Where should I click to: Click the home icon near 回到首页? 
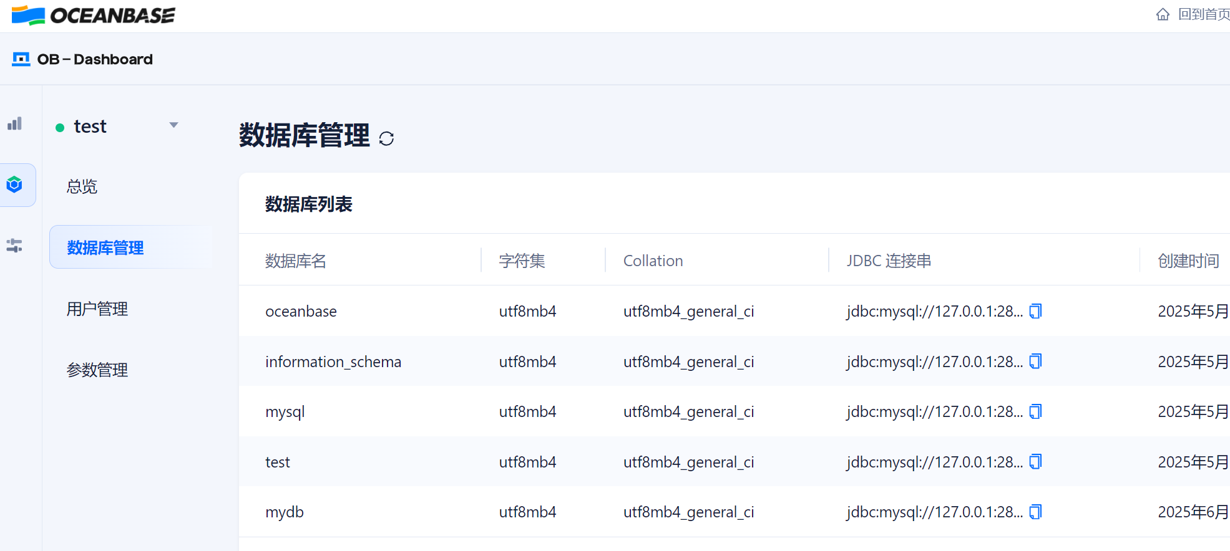(1163, 14)
